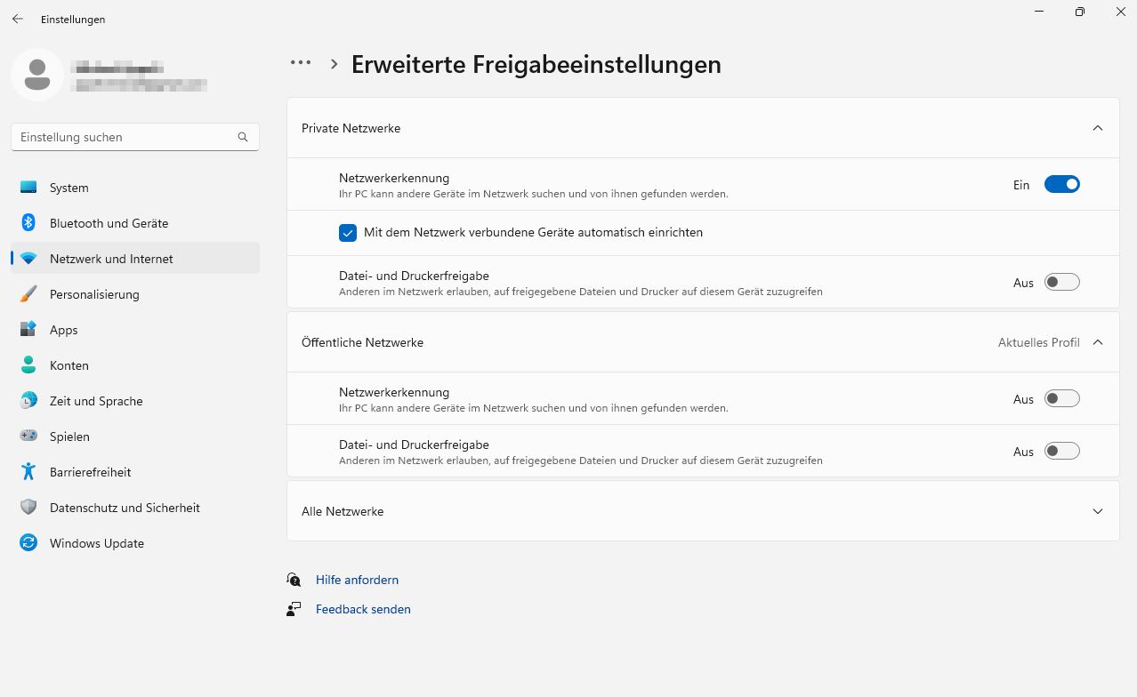Click the System monitor icon in sidebar
This screenshot has width=1137, height=697.
click(x=28, y=188)
